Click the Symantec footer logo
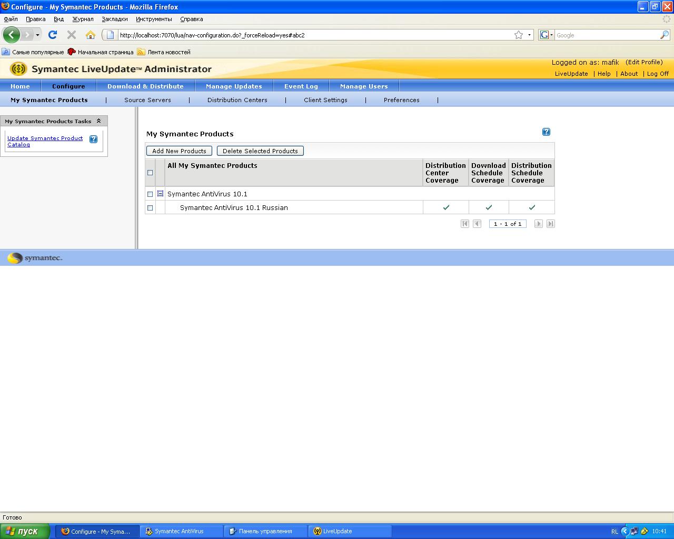The height and width of the screenshot is (539, 674). (35, 258)
